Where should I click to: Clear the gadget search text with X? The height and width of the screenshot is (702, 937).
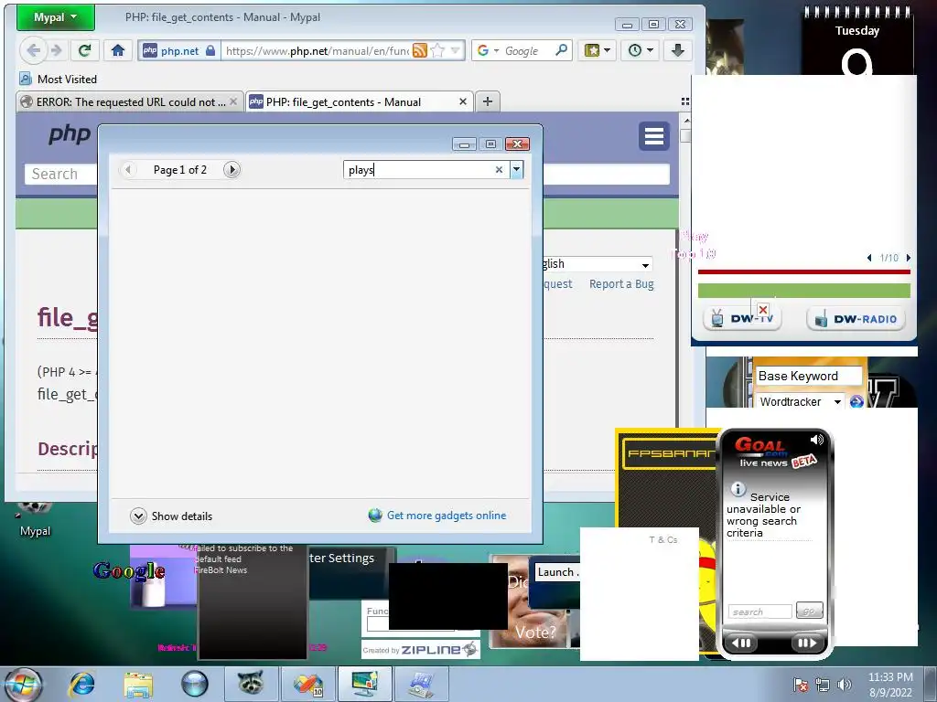pyautogui.click(x=499, y=170)
